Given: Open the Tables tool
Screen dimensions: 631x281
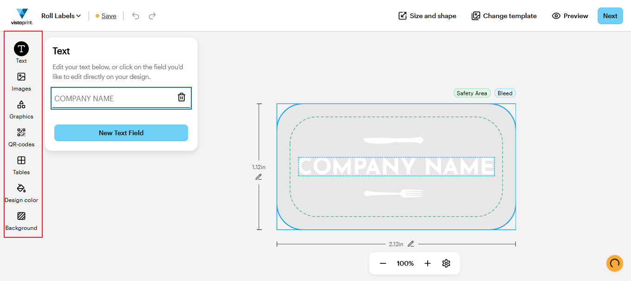Looking at the screenshot, I should 21,161.
